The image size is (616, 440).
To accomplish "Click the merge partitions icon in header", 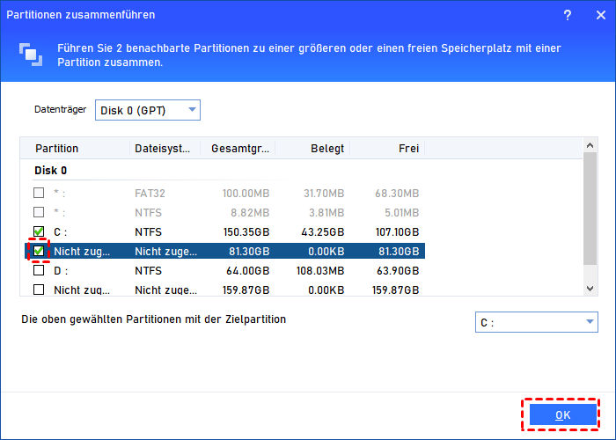I will pos(31,55).
